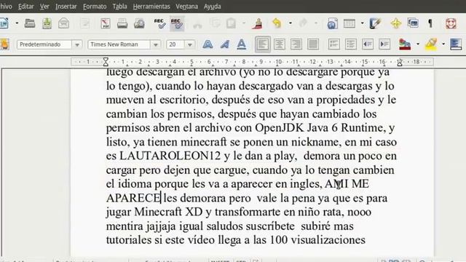
Task: Click the clone formatting paintbrush icon
Action: (x=257, y=23)
